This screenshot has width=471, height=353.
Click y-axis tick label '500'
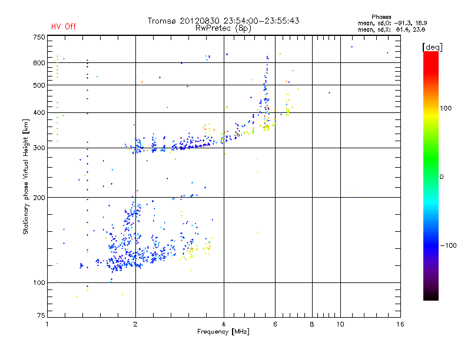[x=39, y=85]
